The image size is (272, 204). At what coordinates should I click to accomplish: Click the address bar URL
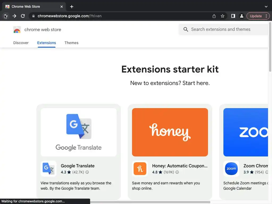[x=69, y=16]
